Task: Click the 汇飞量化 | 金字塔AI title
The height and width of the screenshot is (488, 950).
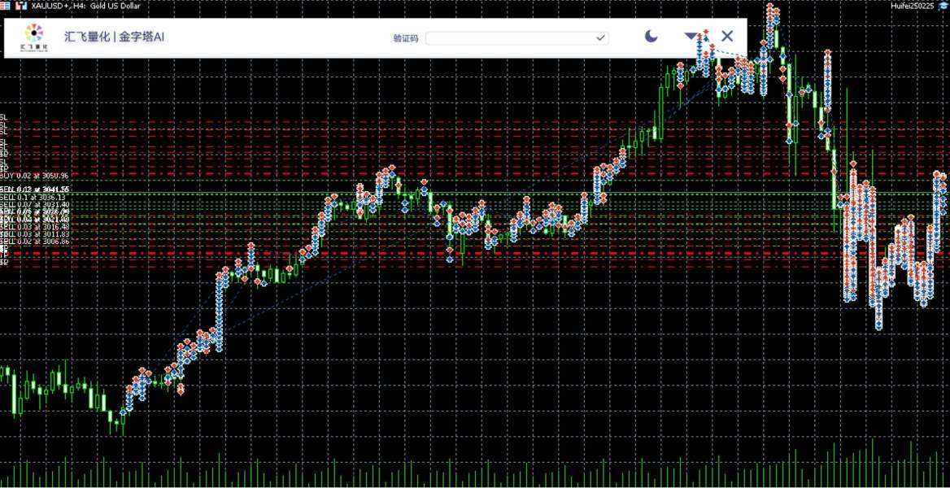Action: [115, 37]
